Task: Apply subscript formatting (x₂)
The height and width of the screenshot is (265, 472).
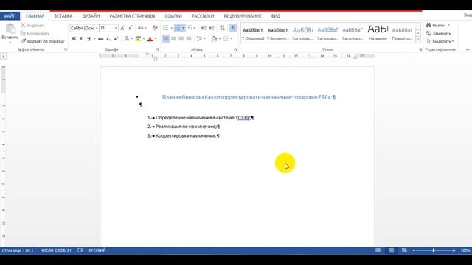Action: click(x=108, y=39)
